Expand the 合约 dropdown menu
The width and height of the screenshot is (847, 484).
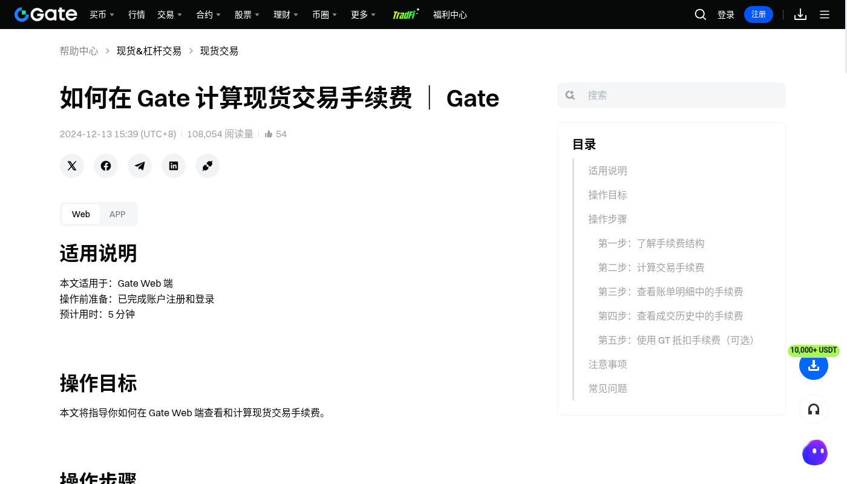coord(208,15)
